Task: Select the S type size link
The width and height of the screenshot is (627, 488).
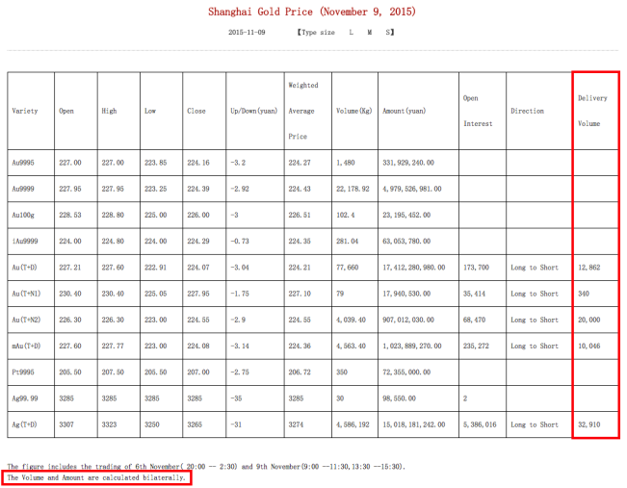Action: tap(388, 33)
